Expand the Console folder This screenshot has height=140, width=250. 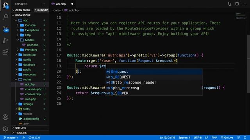[x=30, y=25]
